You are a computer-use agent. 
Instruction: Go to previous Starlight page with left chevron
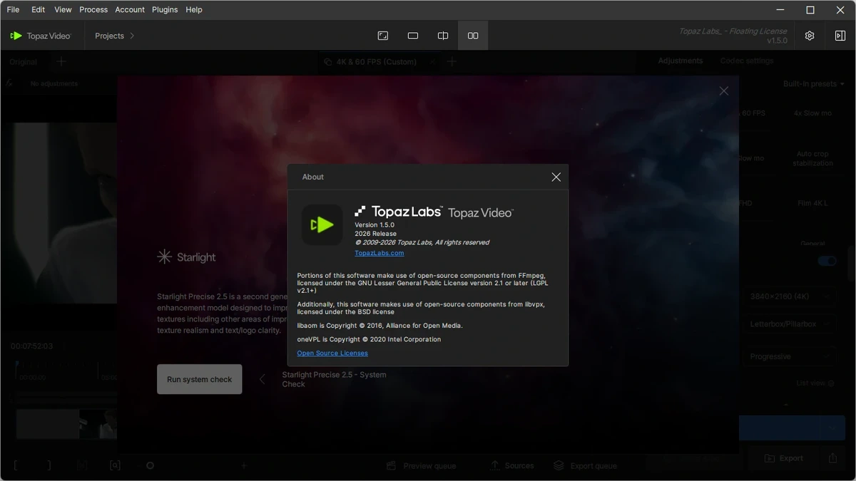[x=262, y=379]
